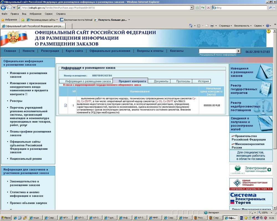Click the Print printer icon
The image size is (277, 221).
212,26
